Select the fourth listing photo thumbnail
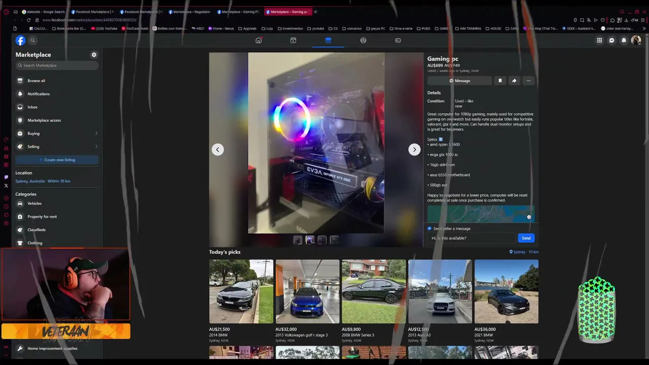 (334, 240)
